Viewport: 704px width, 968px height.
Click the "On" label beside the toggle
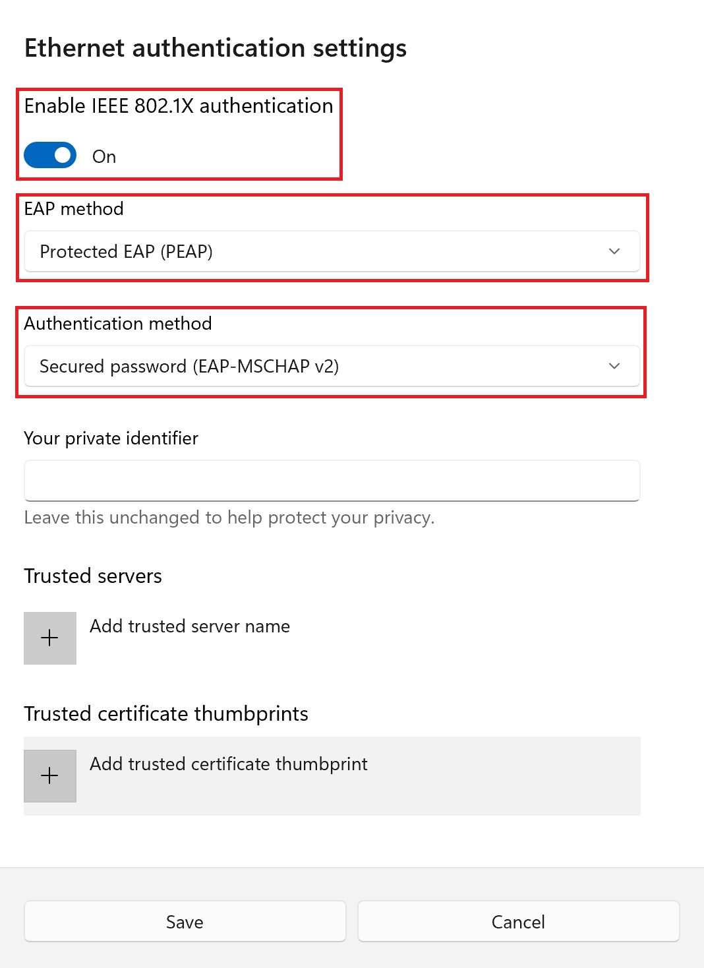104,157
